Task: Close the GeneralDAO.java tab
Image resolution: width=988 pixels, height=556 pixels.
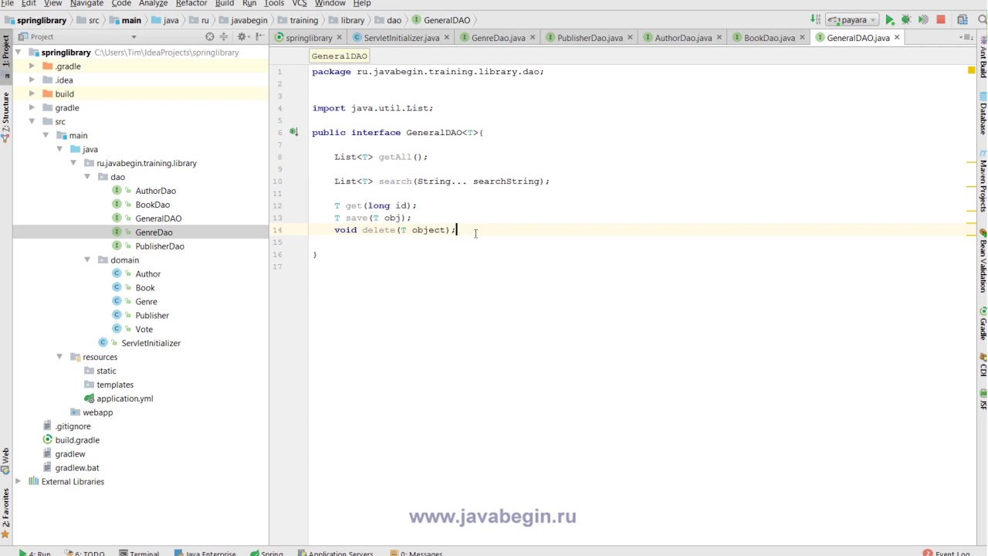Action: (896, 38)
